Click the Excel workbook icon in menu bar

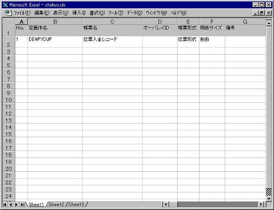8,13
